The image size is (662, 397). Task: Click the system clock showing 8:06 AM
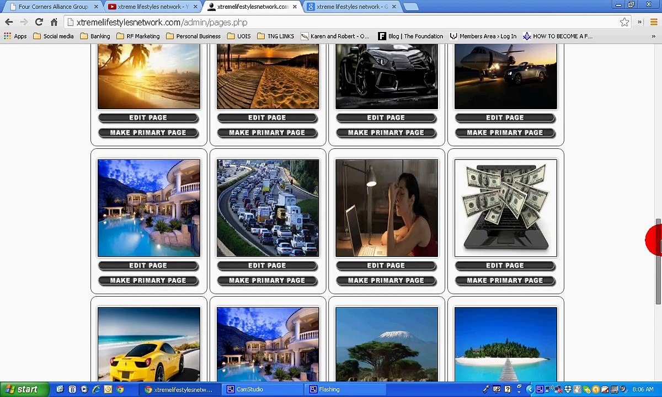pos(643,389)
